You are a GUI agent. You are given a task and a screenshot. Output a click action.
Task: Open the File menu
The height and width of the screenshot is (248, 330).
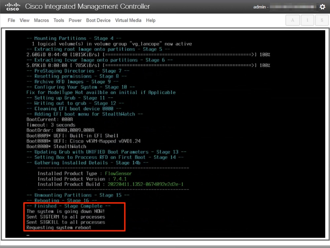11,20
